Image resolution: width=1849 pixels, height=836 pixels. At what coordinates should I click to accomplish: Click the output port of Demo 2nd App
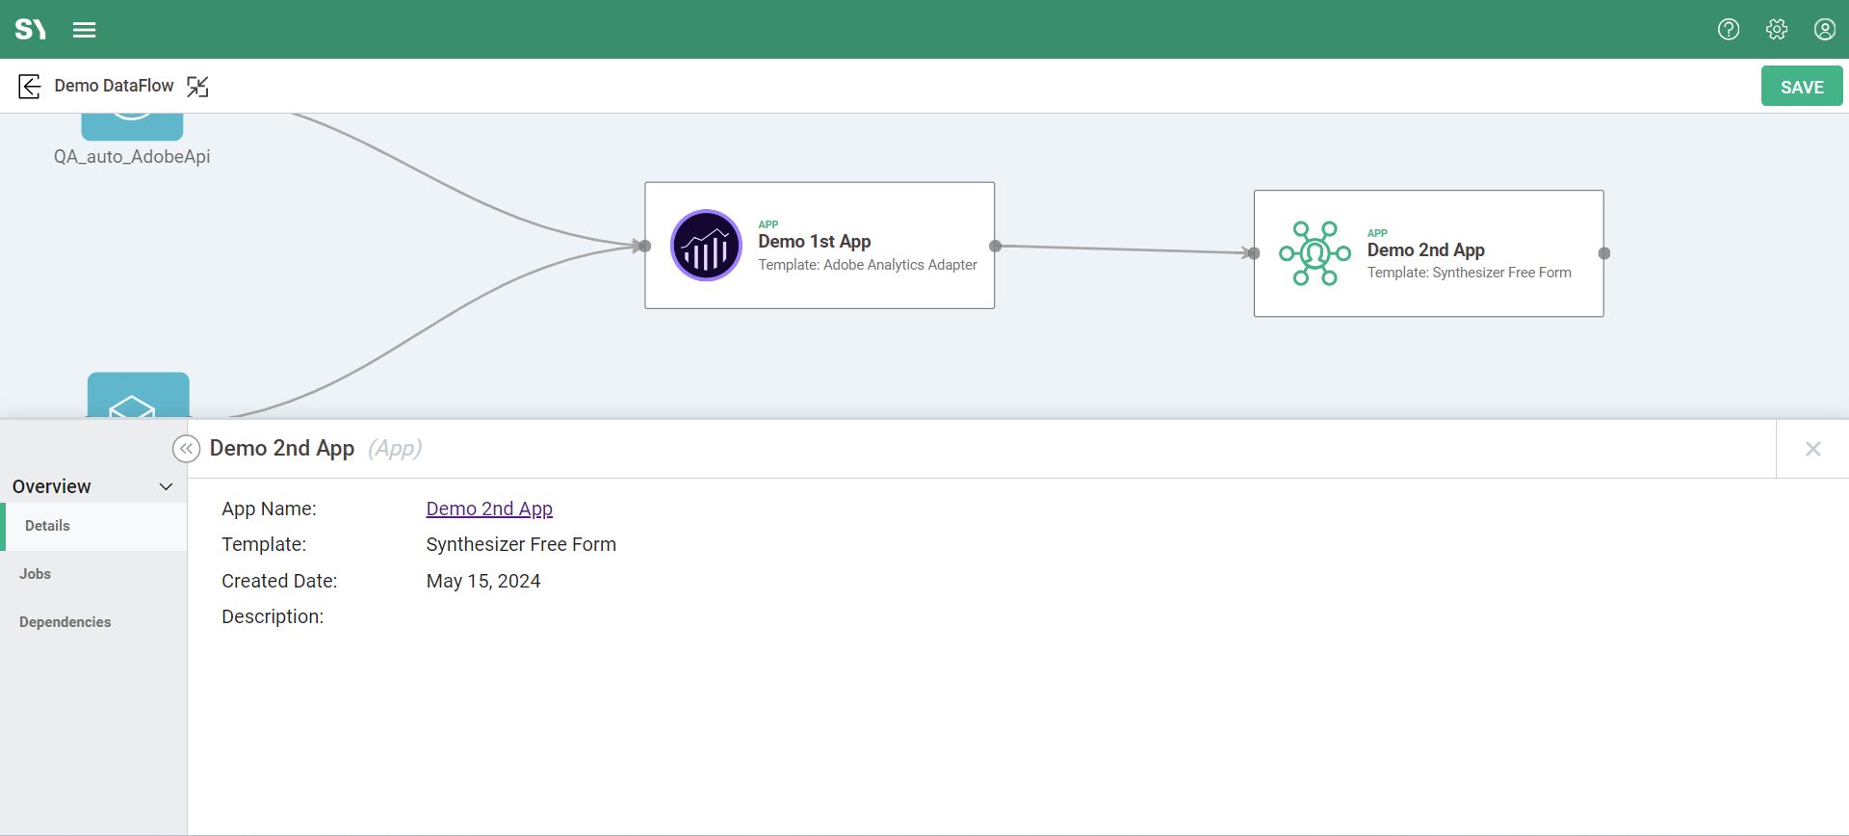coord(1603,253)
